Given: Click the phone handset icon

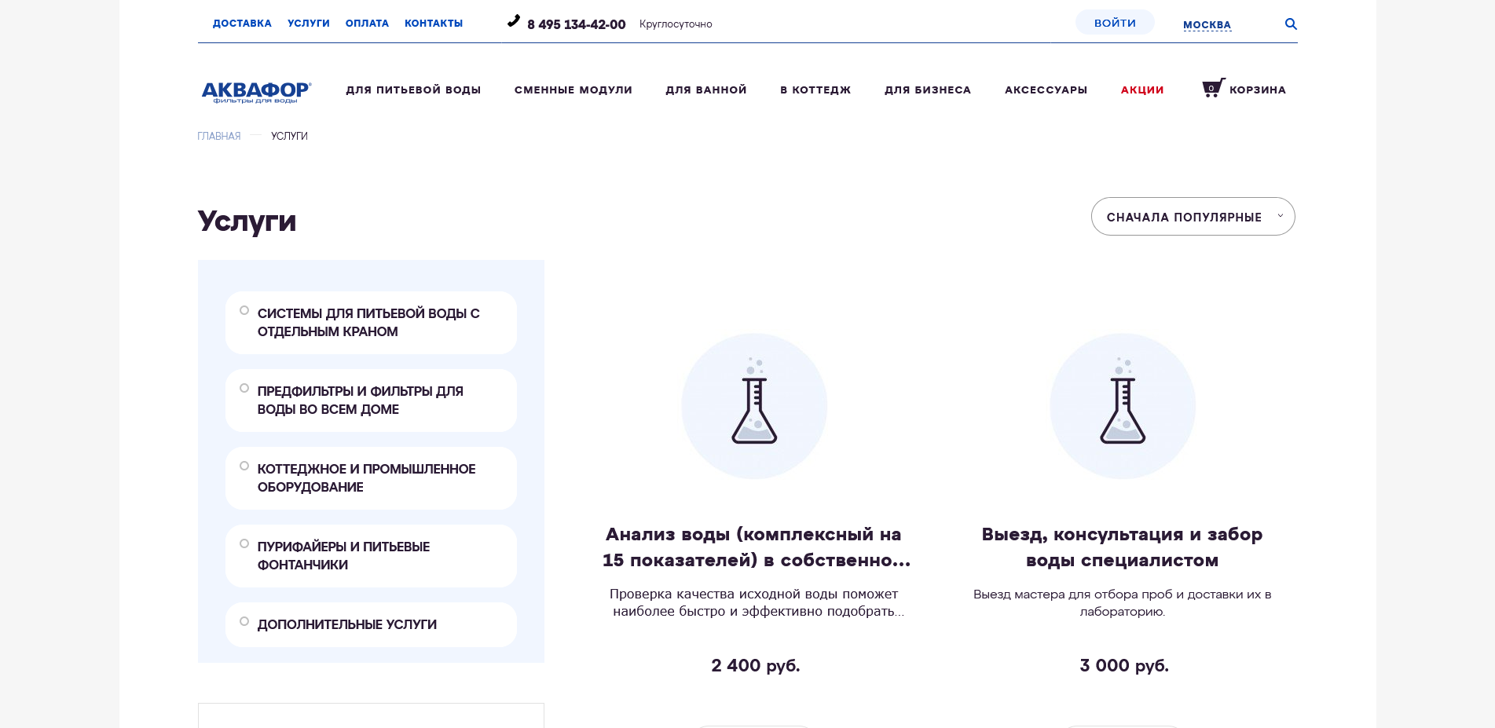Looking at the screenshot, I should (514, 21).
